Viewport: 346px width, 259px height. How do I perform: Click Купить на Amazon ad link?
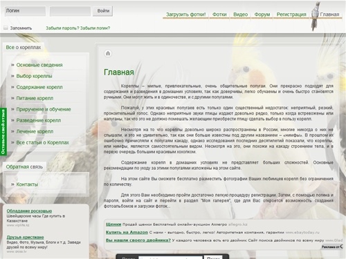(x=127, y=232)
